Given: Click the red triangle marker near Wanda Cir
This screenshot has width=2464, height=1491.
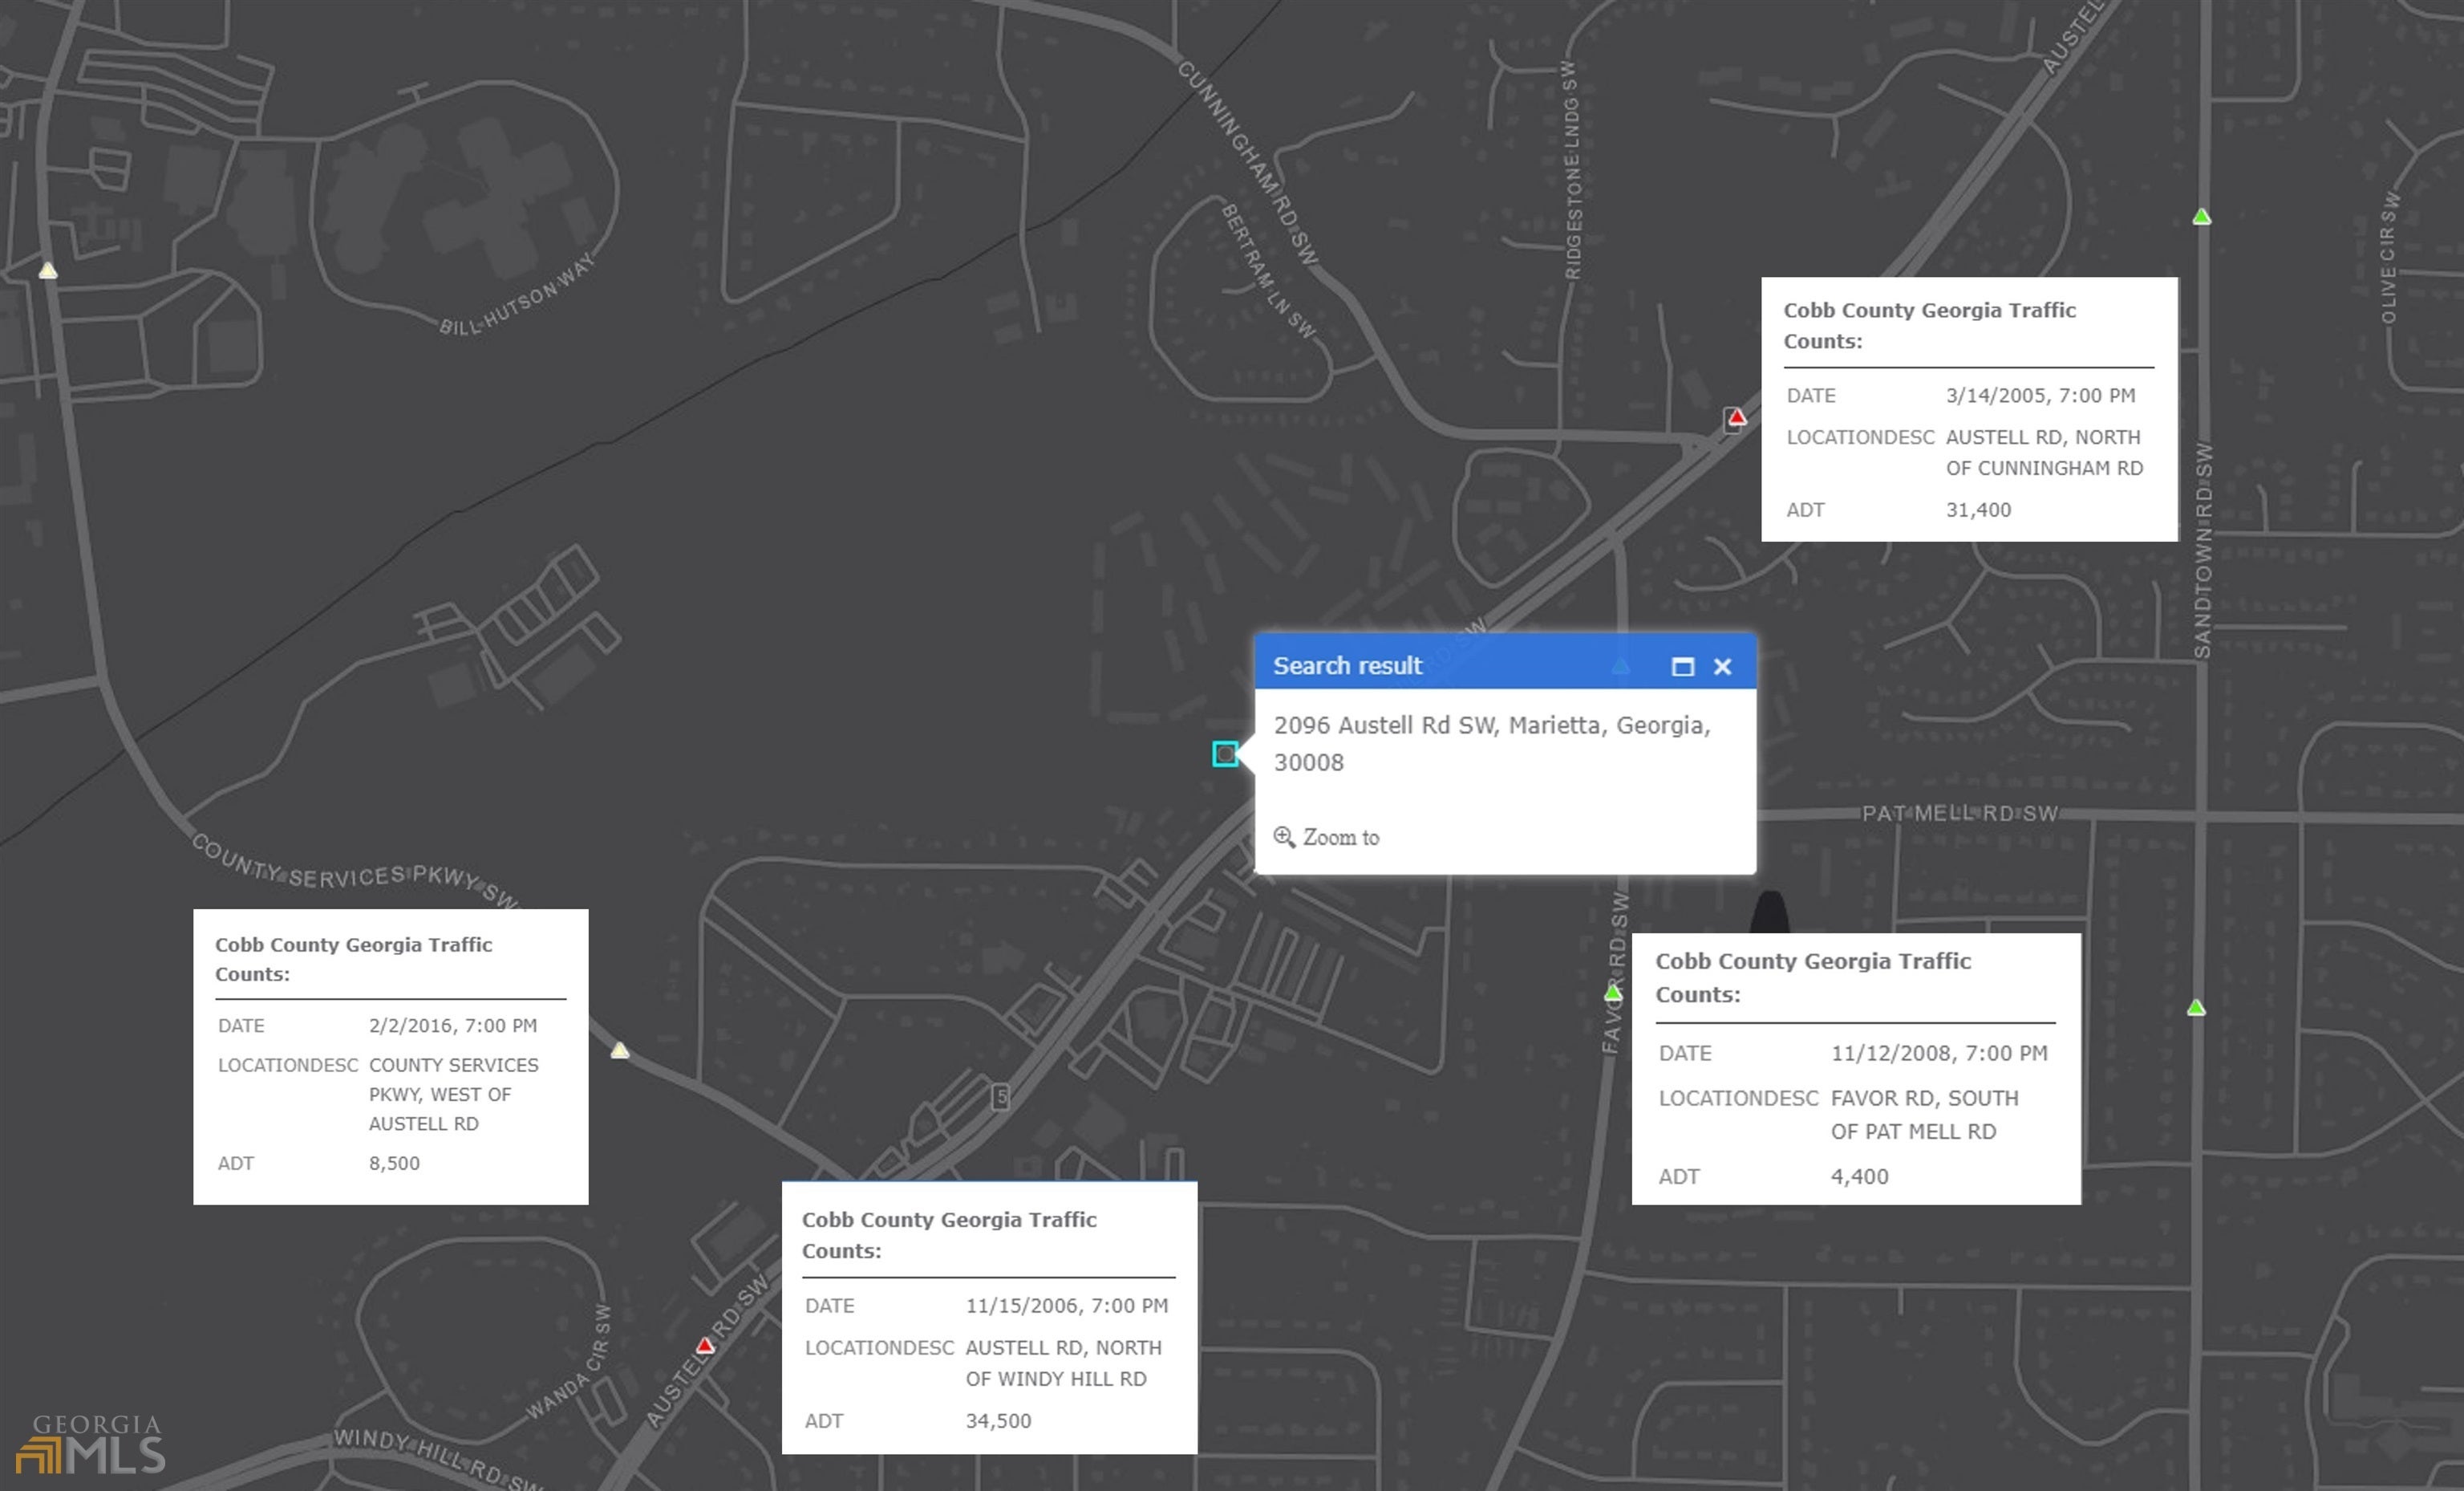Looking at the screenshot, I should point(705,1346).
